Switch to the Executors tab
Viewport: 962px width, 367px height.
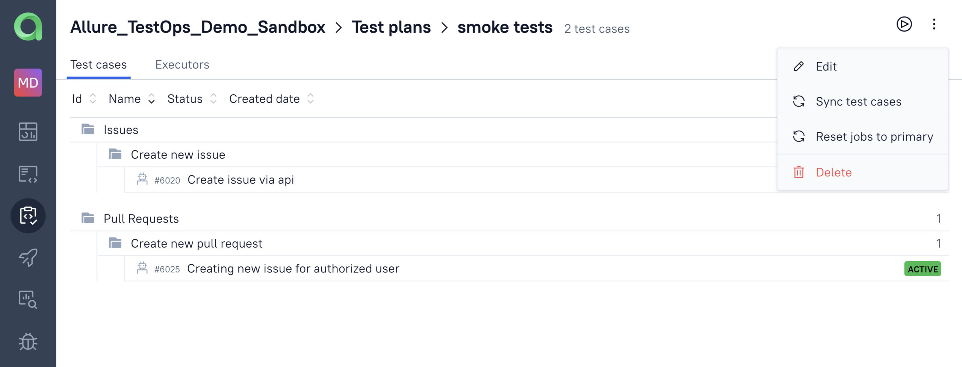point(182,65)
